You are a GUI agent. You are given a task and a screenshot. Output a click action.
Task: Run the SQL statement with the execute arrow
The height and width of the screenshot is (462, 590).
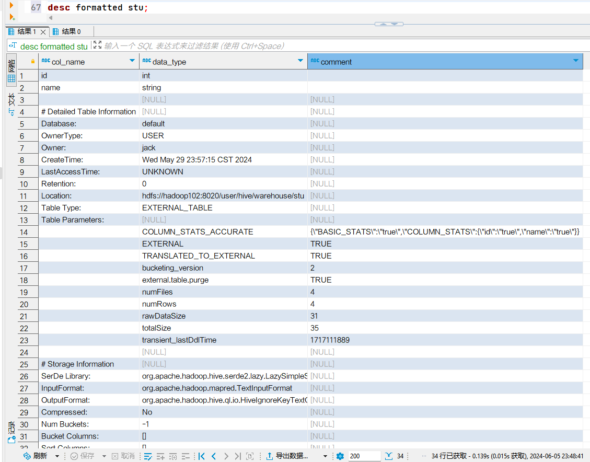click(11, 5)
